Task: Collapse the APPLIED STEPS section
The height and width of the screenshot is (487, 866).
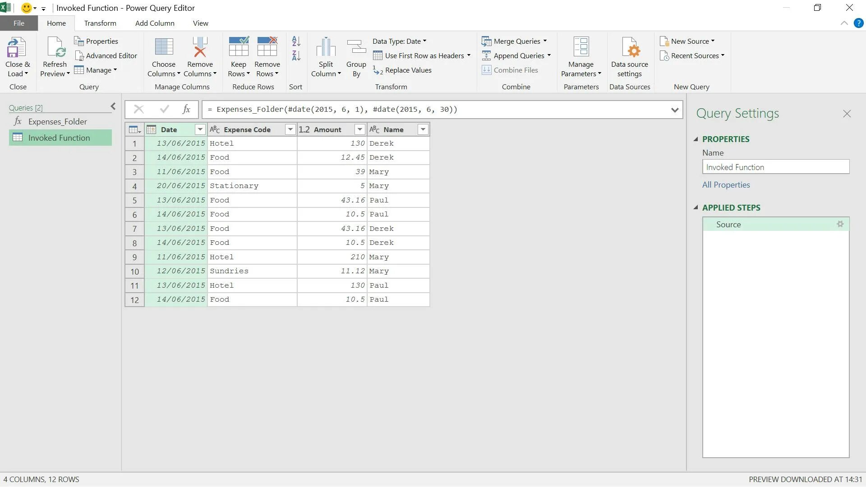Action: 696,208
